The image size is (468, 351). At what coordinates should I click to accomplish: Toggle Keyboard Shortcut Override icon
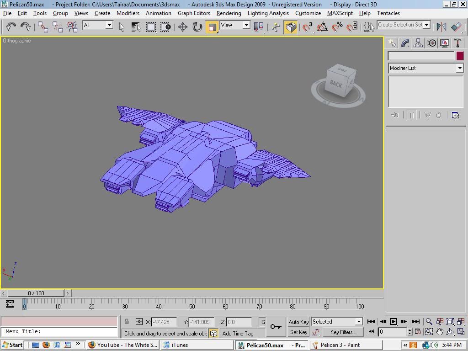click(x=291, y=27)
